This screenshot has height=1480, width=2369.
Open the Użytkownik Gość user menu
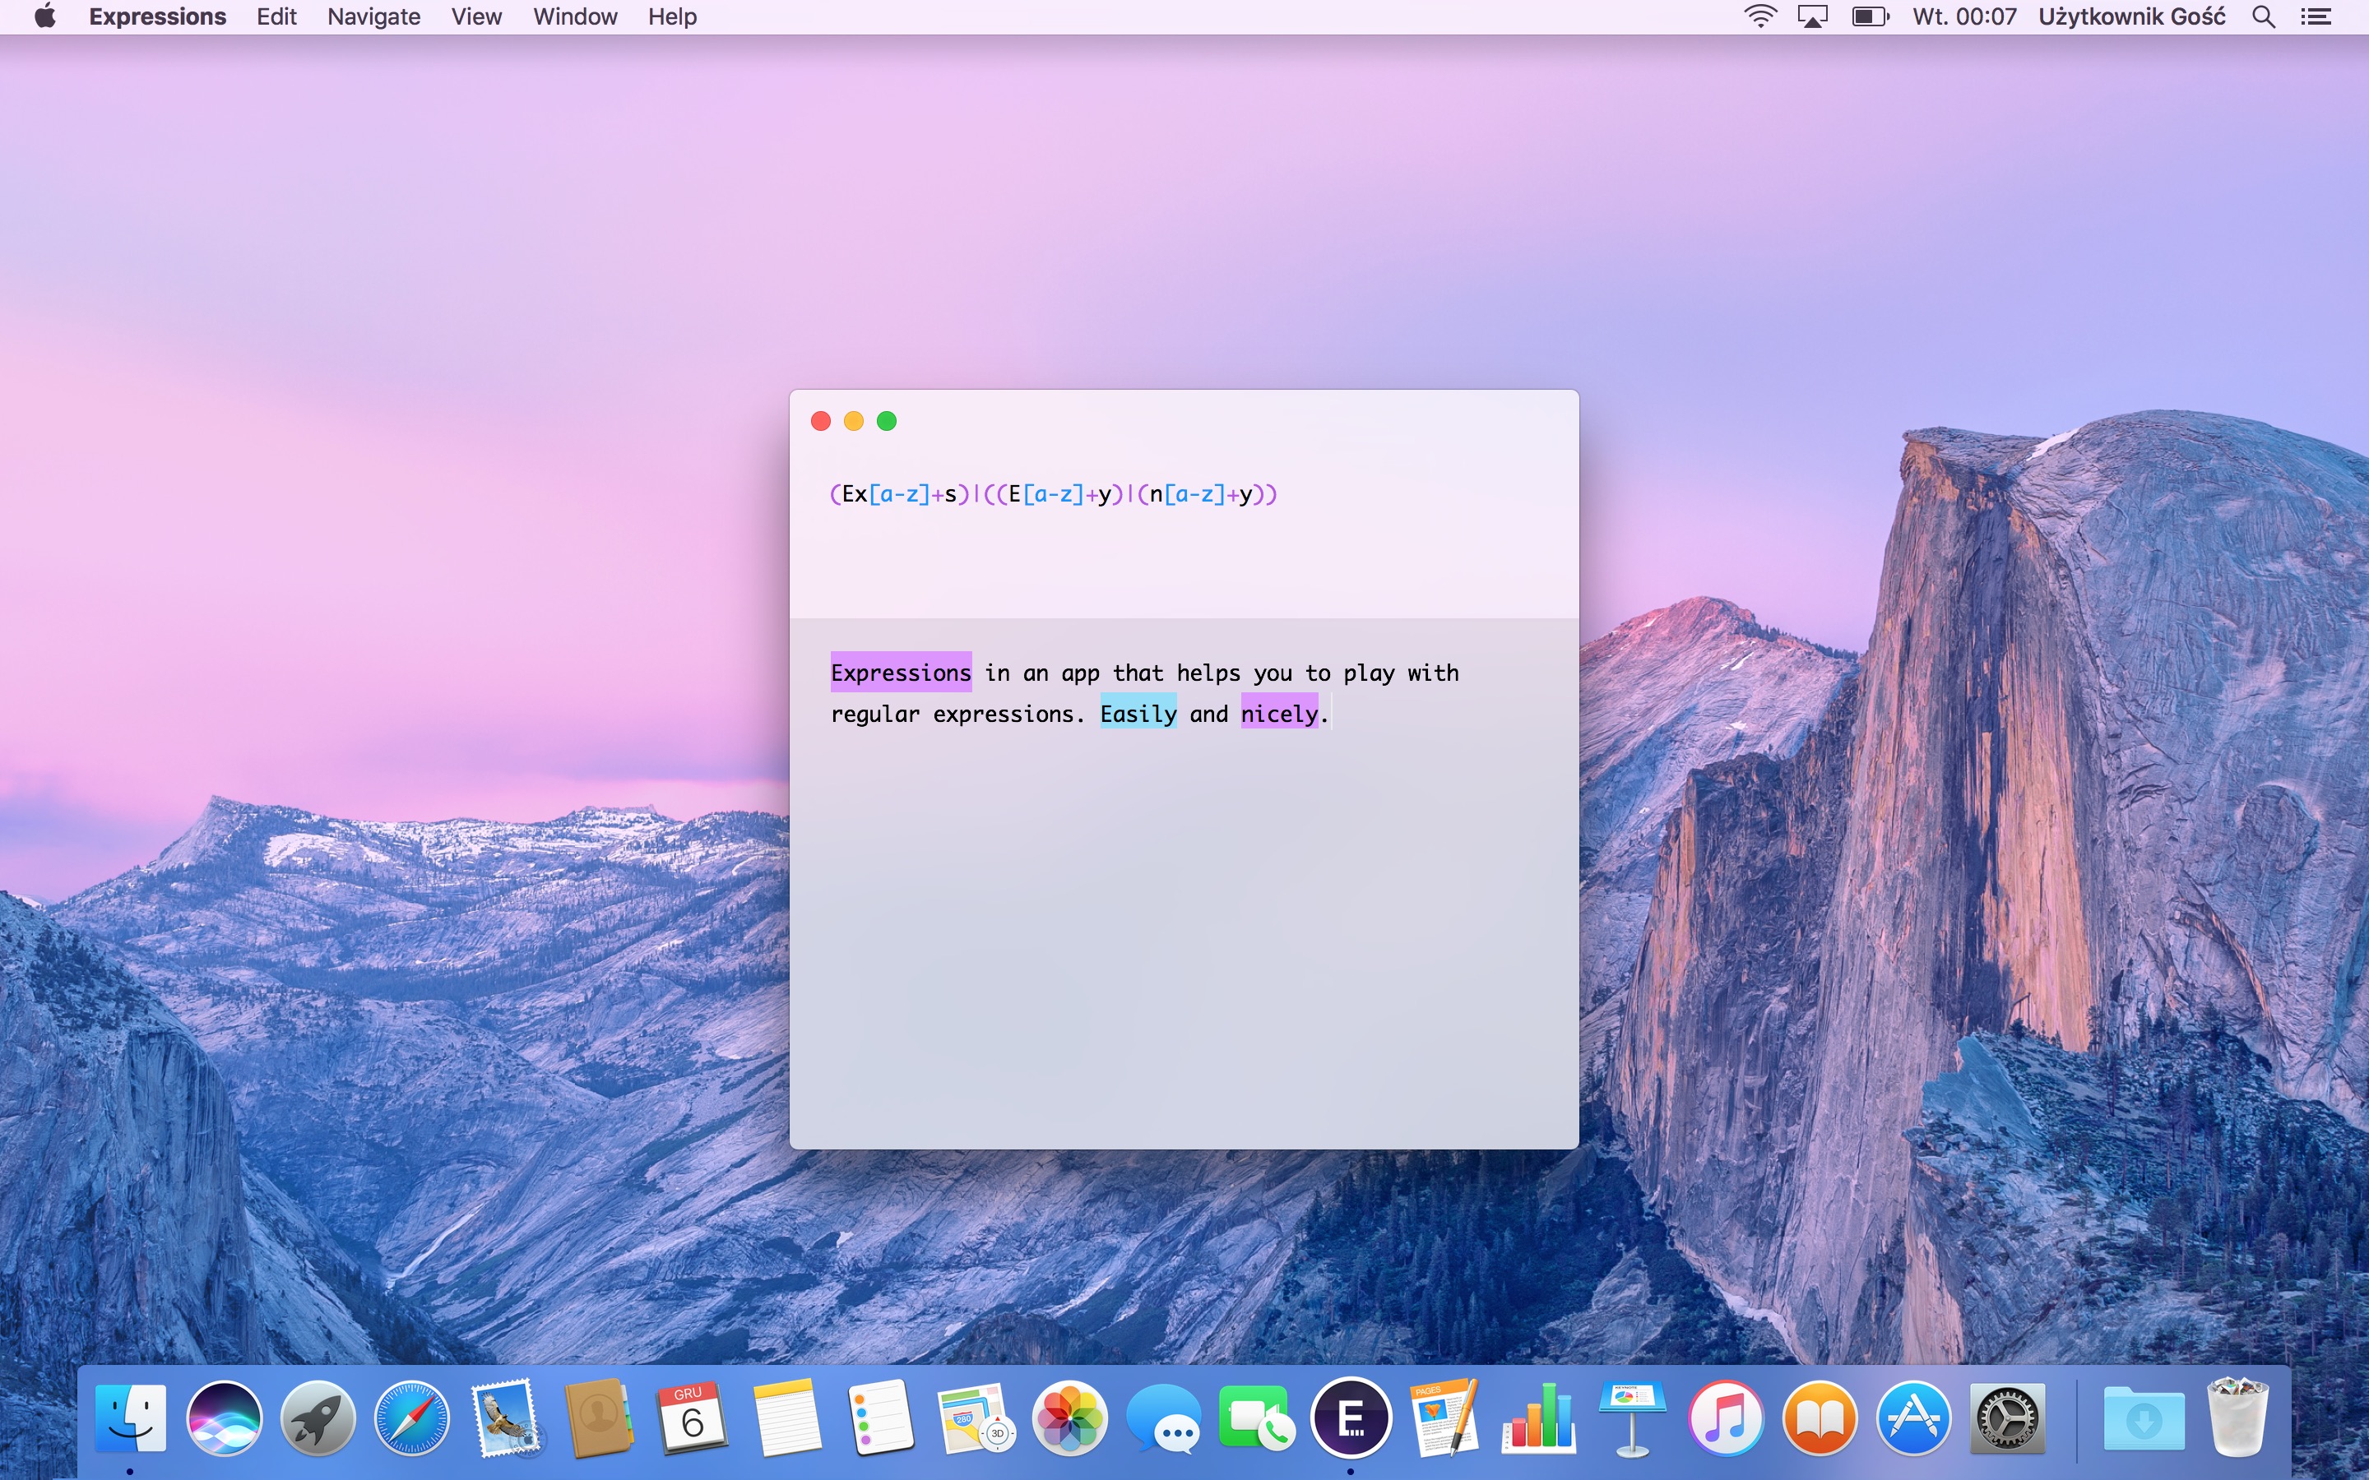[x=2131, y=16]
